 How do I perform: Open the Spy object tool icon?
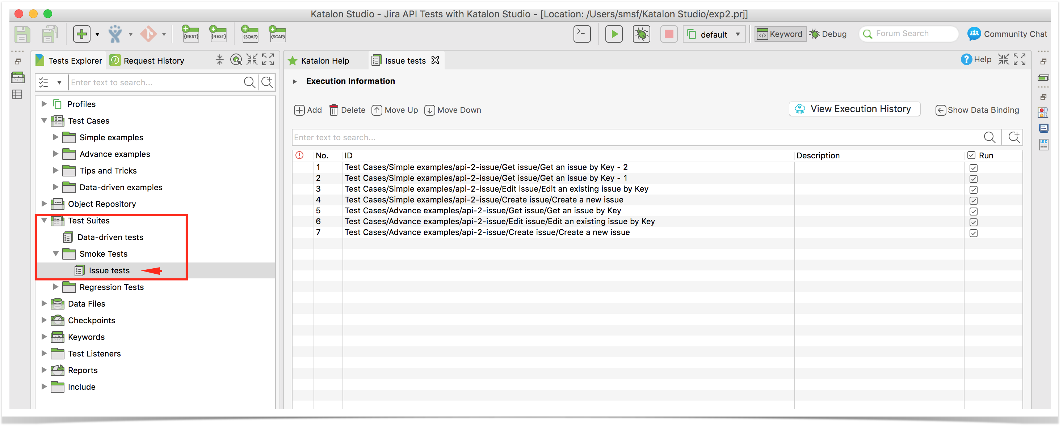[x=115, y=34]
